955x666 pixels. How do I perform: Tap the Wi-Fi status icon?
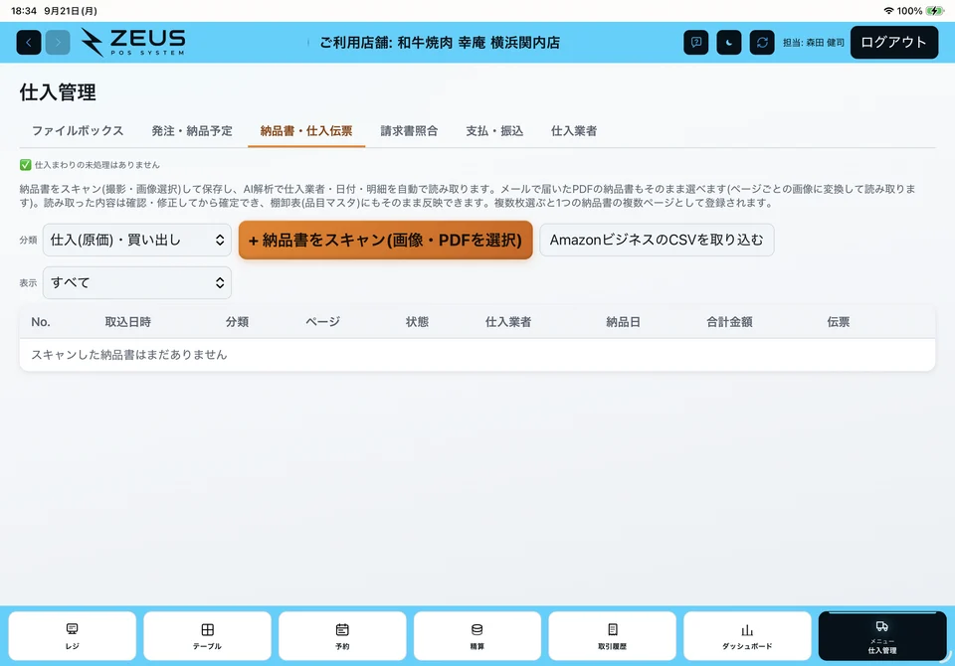pyautogui.click(x=888, y=11)
